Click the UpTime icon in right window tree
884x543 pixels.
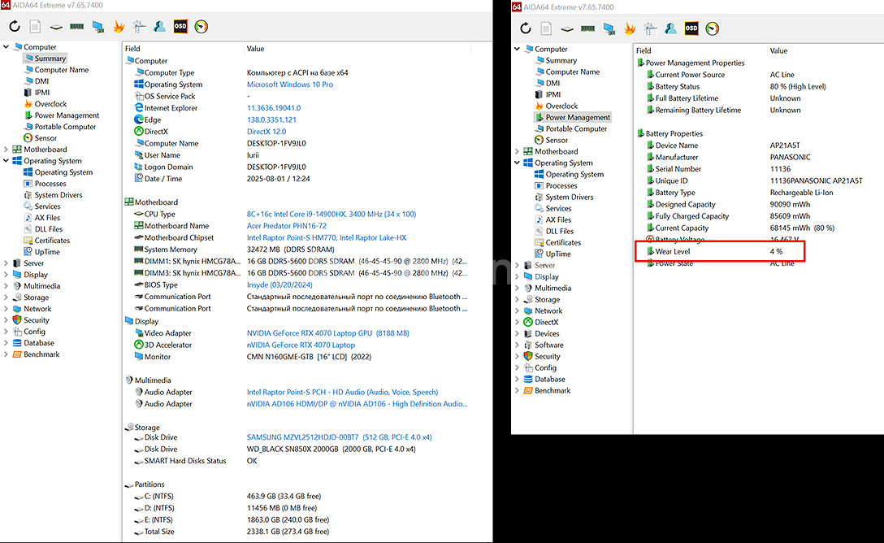coord(539,254)
